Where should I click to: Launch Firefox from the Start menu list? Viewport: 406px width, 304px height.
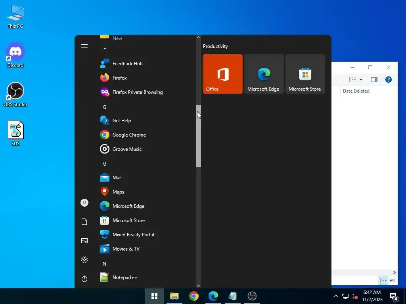click(146, 78)
